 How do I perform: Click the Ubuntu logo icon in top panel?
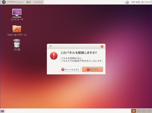[4, 2]
